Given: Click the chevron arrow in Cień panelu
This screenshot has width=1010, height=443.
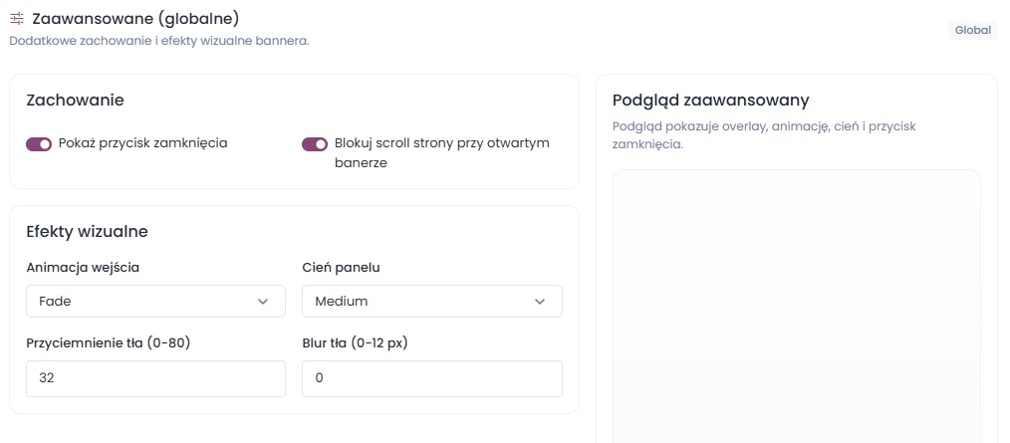Looking at the screenshot, I should pyautogui.click(x=540, y=302).
